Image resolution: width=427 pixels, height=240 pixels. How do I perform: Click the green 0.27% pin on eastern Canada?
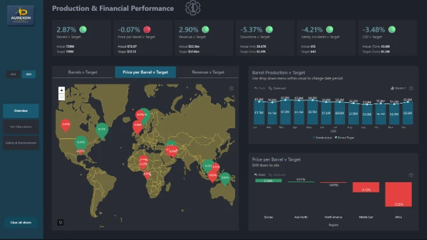click(x=102, y=131)
